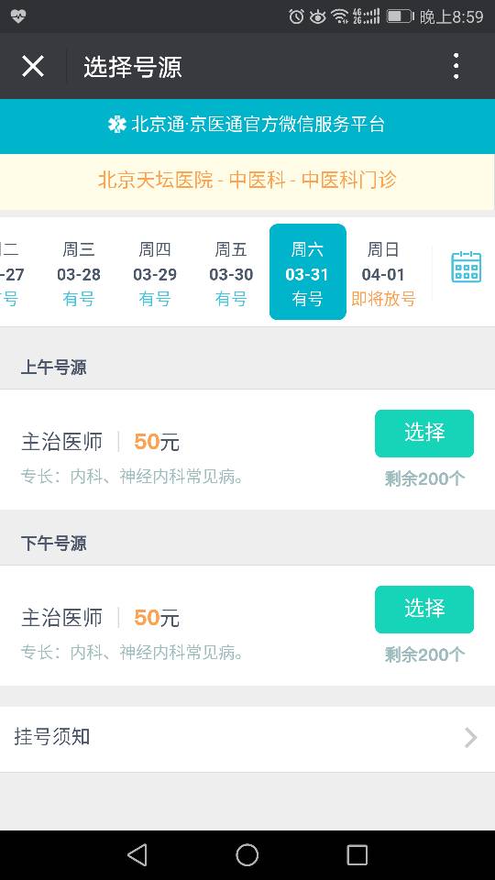Viewport: 495px width, 880px height.
Task: Click 选择 for the morning 上午号源 slot
Action: click(424, 434)
